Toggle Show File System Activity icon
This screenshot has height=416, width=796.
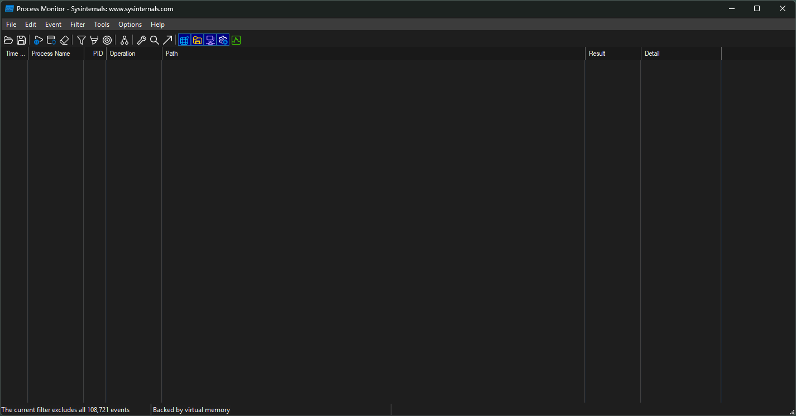(x=197, y=40)
